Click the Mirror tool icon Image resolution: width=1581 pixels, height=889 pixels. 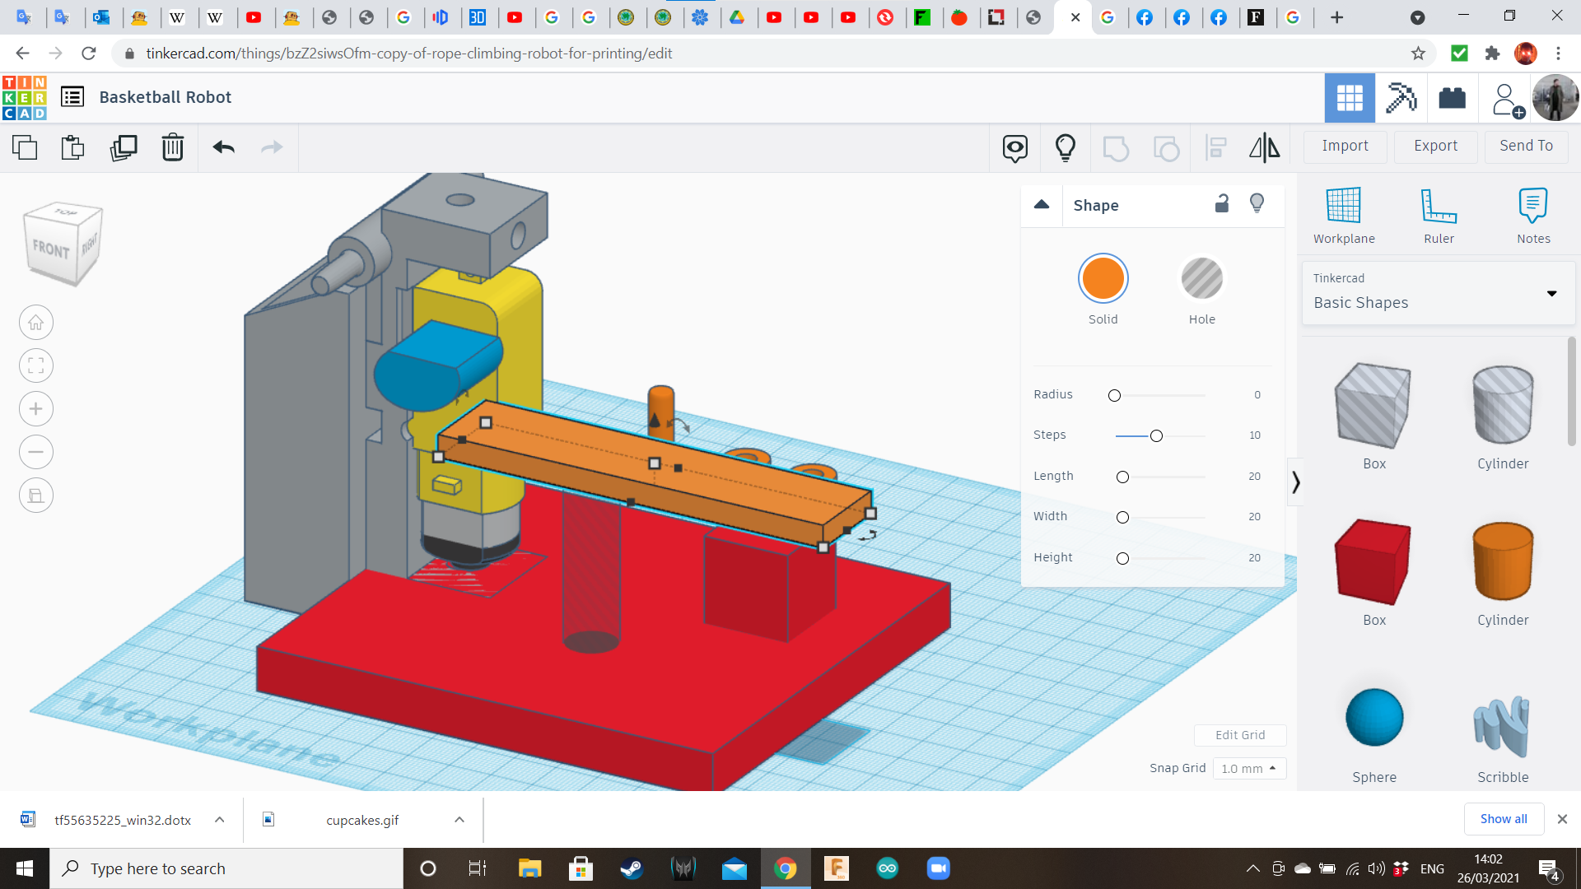pyautogui.click(x=1264, y=147)
